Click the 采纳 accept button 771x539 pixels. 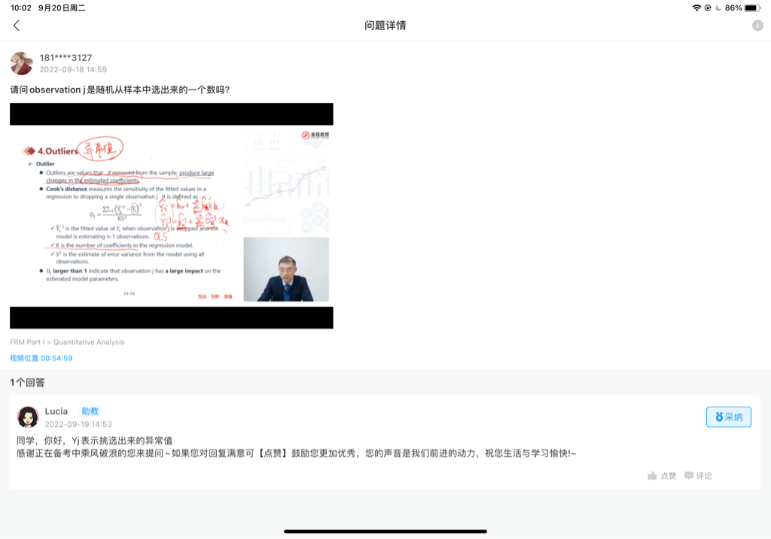(x=729, y=417)
